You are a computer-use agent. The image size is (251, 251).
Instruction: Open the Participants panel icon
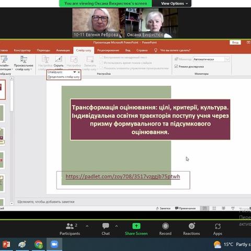pos(70,226)
